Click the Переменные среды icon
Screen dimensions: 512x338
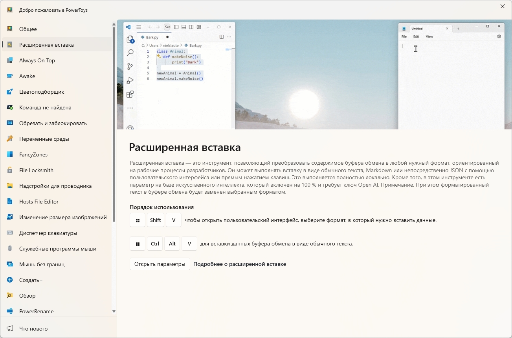(x=10, y=139)
